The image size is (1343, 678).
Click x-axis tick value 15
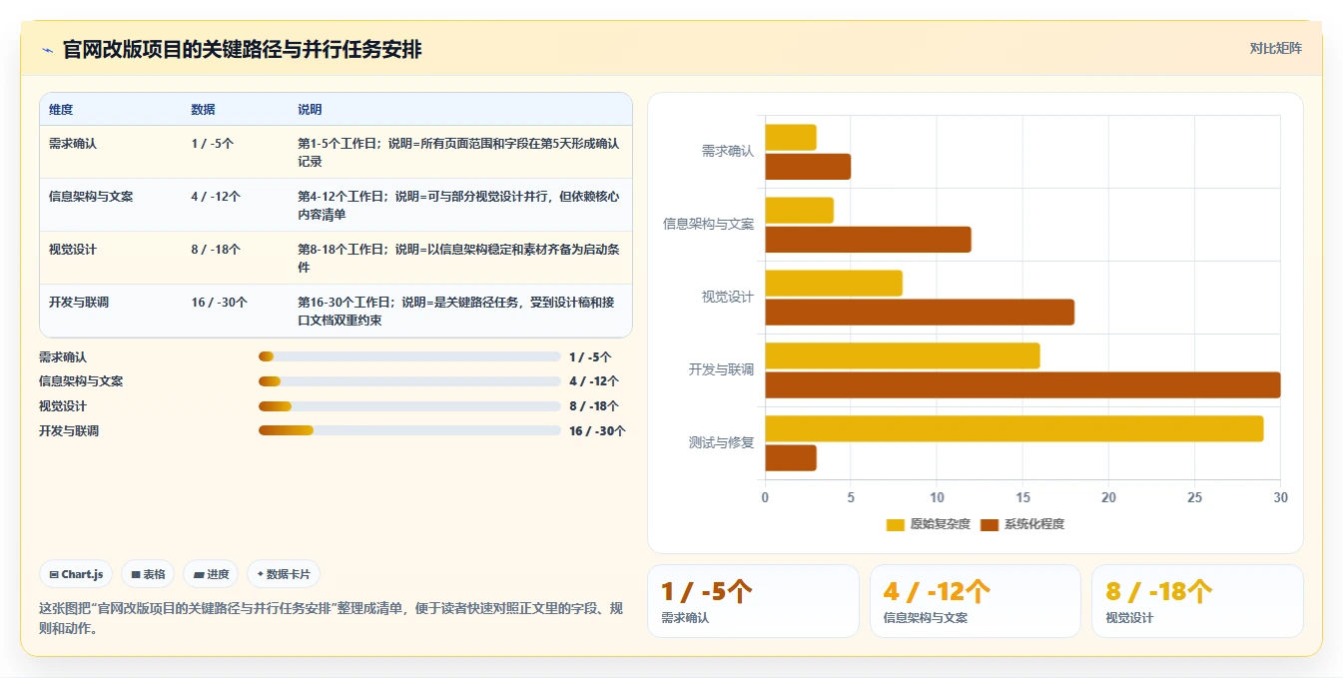pos(1022,497)
